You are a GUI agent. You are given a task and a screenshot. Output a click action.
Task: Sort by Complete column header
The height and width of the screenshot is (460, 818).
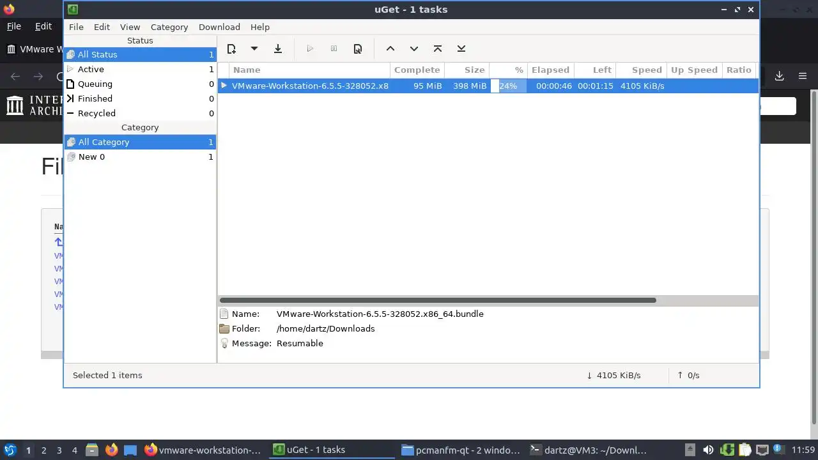tap(417, 70)
